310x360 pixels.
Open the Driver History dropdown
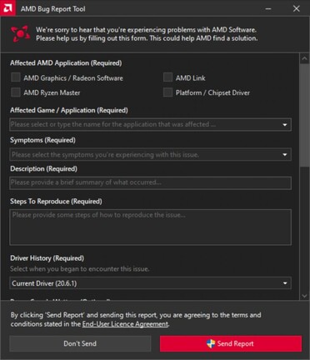pos(150,283)
